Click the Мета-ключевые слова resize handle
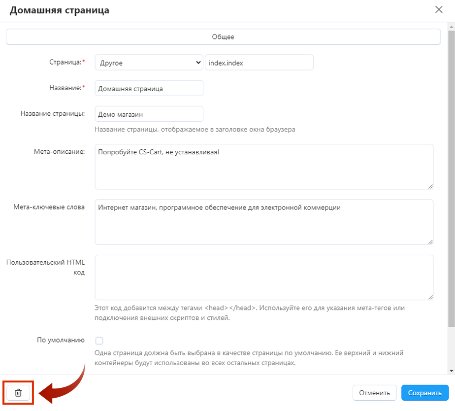Viewport: 455px width, 411px height. tap(430, 241)
